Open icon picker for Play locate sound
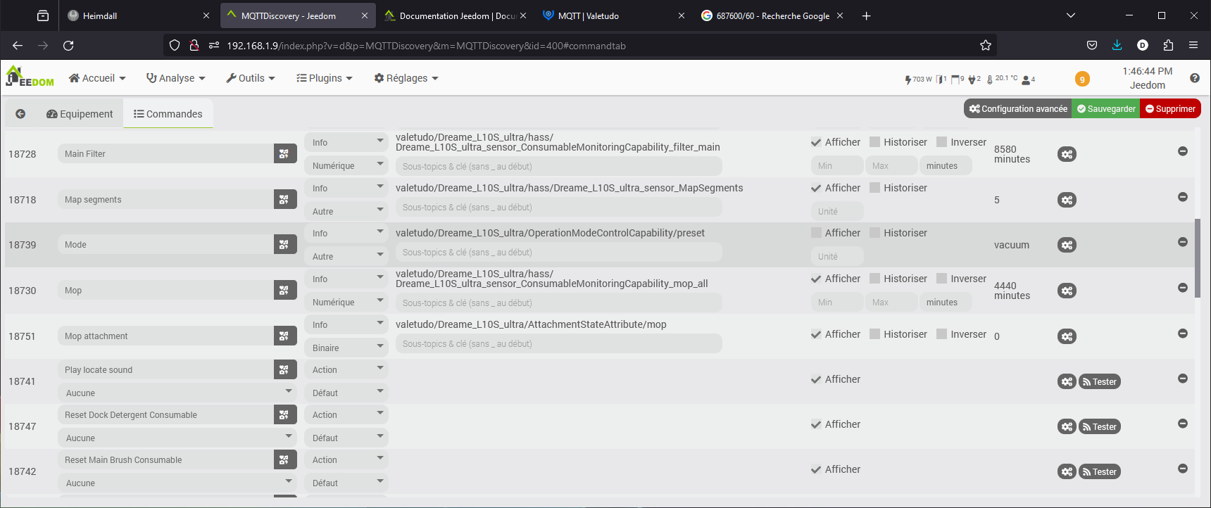 [x=284, y=369]
